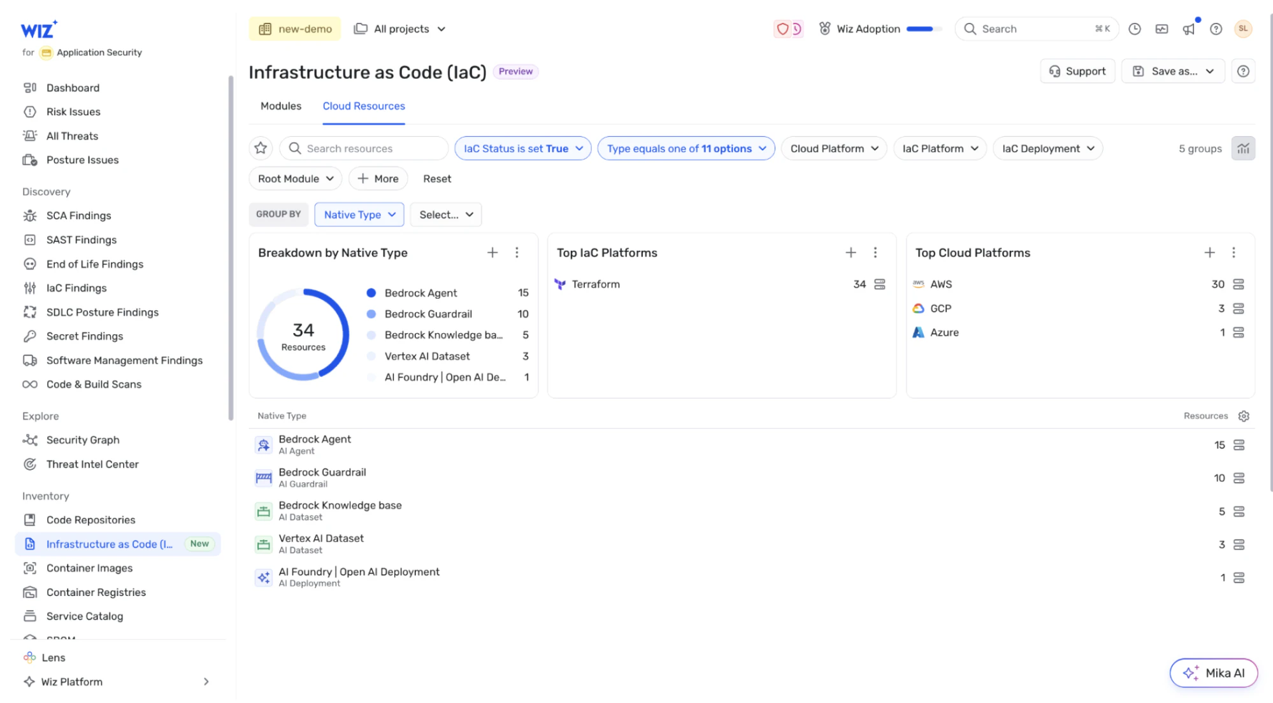Open the SL user avatar menu
1273x703 pixels.
(x=1243, y=29)
